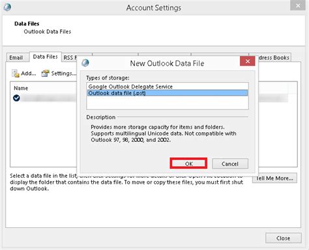Viewport: 309px width, 250px height.
Task: Open data file Settings toolbar button
Action: [59, 74]
